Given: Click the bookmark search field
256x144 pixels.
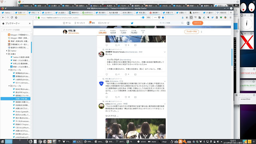Looking at the screenshot, I should tap(16, 30).
